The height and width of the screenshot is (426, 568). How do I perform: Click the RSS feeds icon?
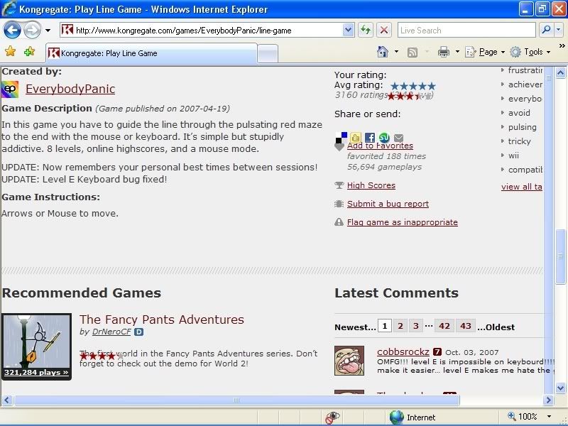pos(413,52)
